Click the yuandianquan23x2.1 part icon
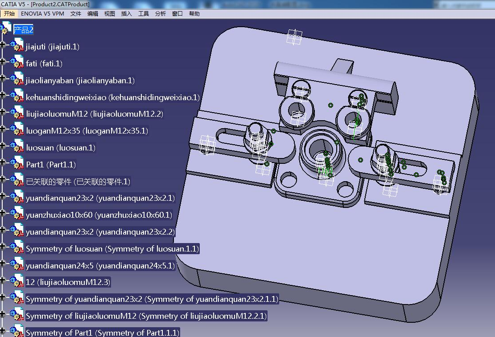495x337 pixels. click(17, 196)
